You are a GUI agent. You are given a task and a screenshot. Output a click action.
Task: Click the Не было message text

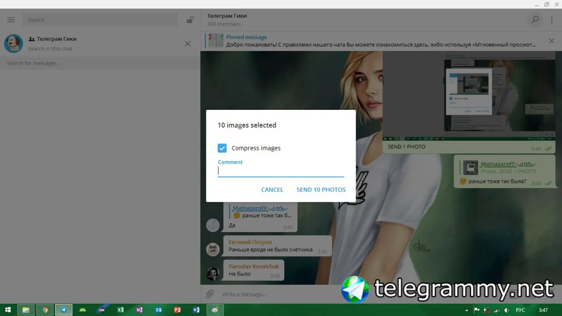(x=240, y=274)
